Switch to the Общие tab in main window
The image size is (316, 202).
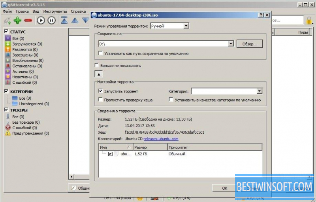pyautogui.click(x=80, y=188)
